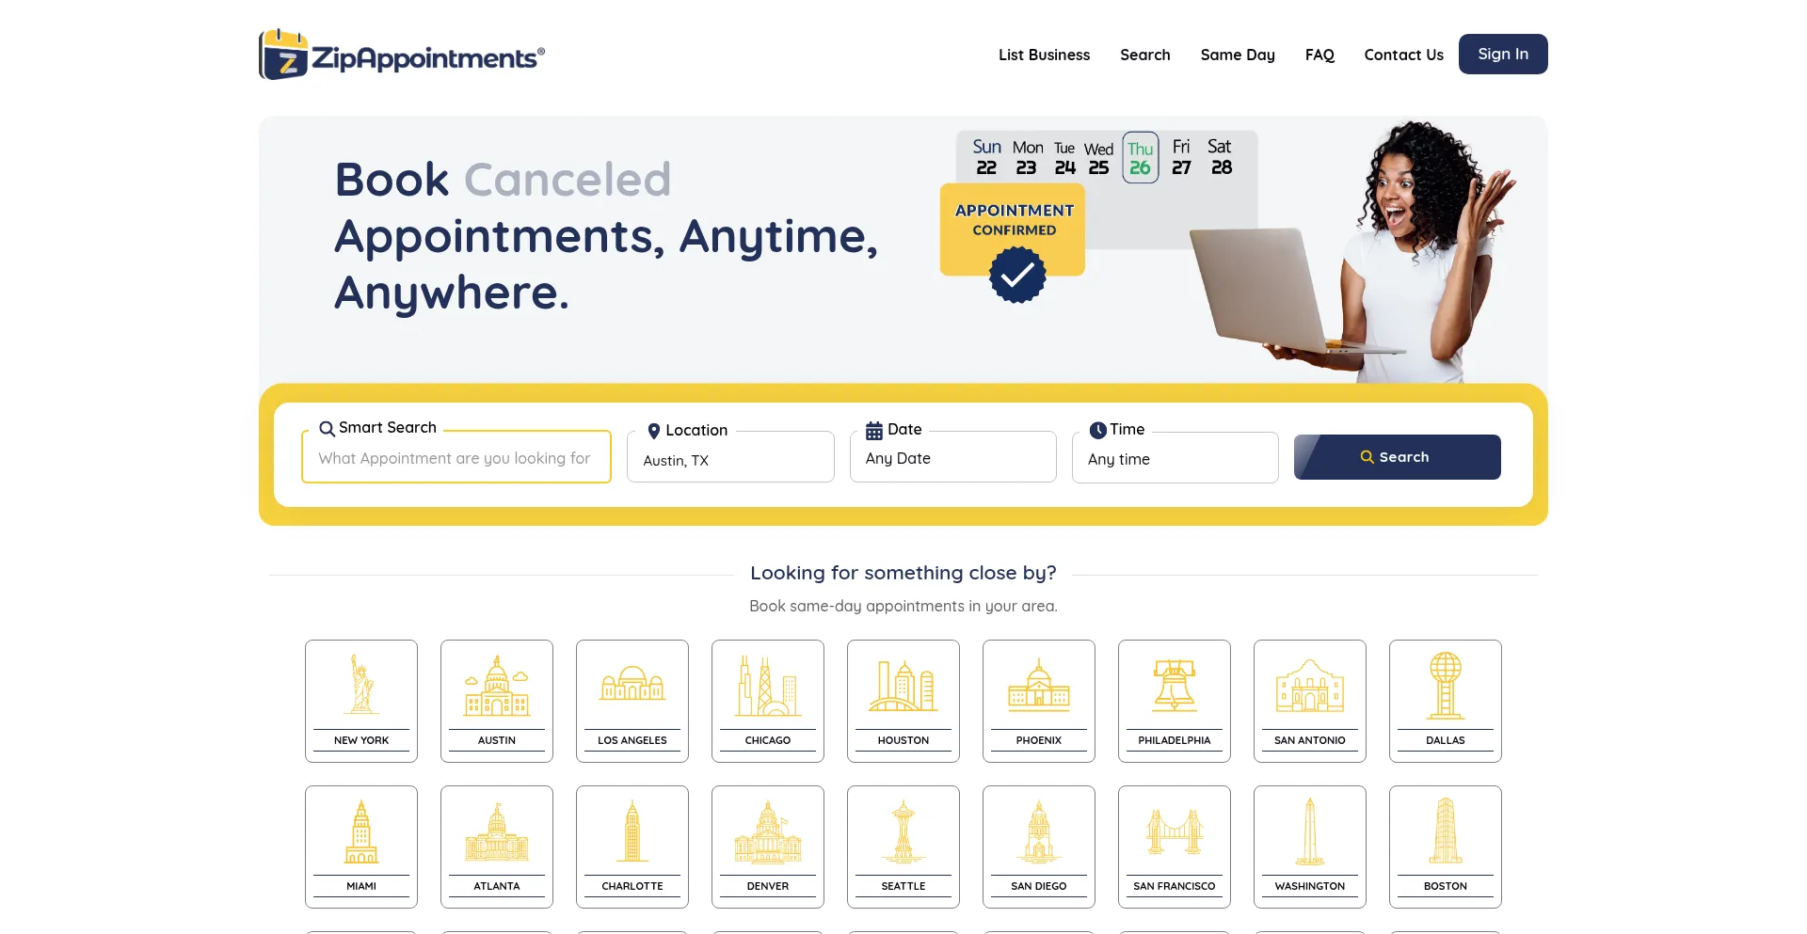Open the FAQ page
Viewport: 1807px width, 934px height.
coord(1319,55)
